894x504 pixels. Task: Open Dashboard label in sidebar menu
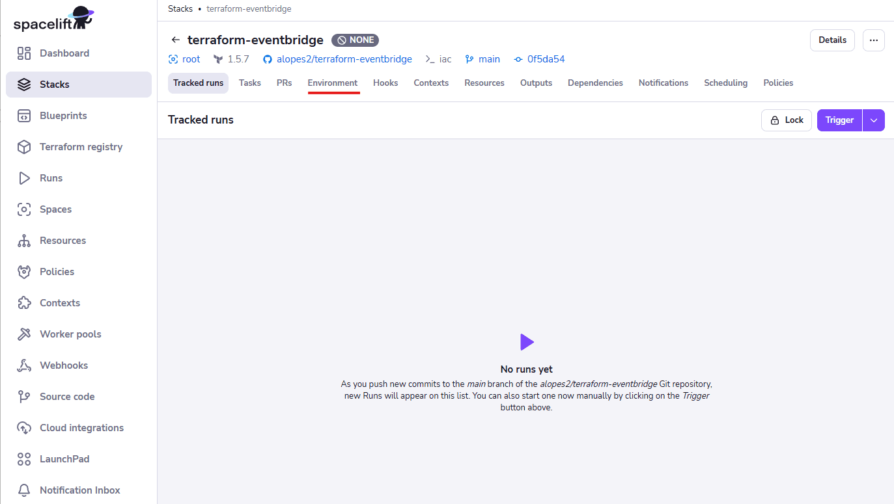click(64, 53)
